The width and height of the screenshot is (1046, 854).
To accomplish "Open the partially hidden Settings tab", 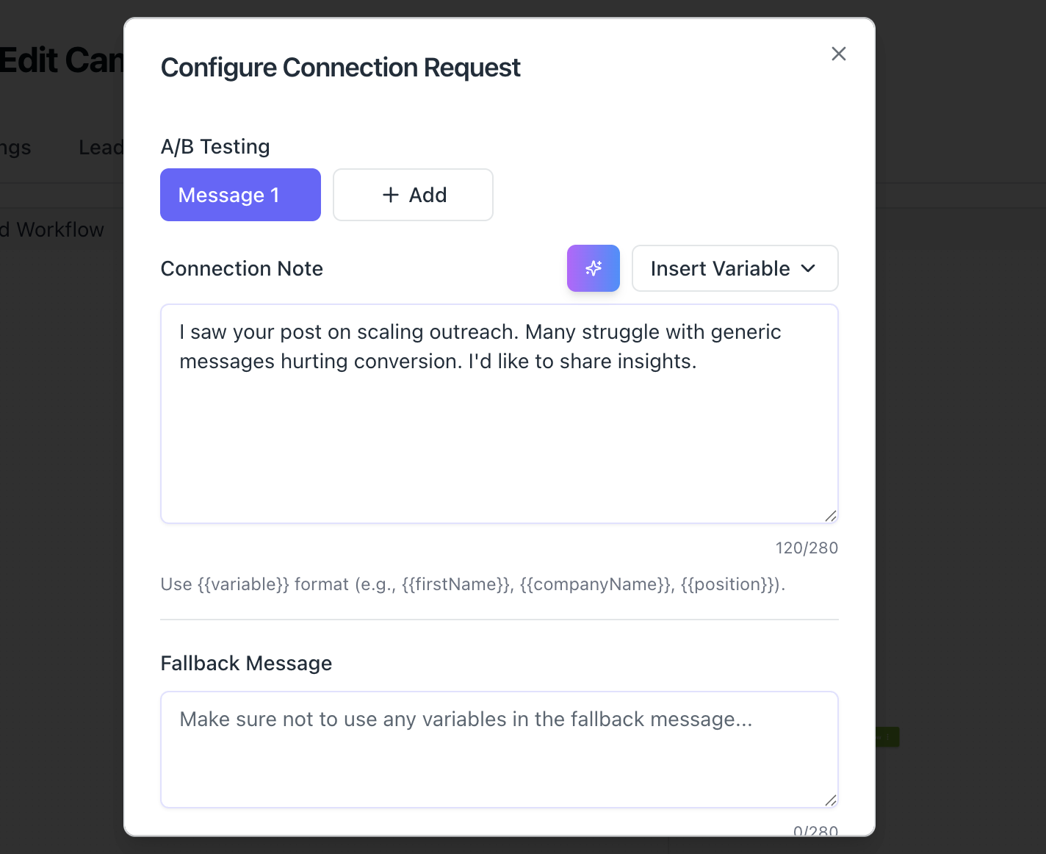I will coord(15,148).
